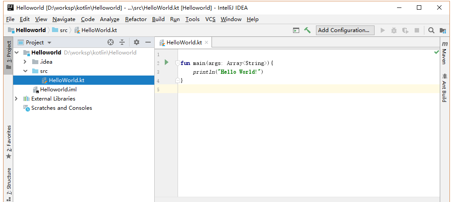This screenshot has width=453, height=202.
Task: Select External Libraries row
Action: pos(84,99)
